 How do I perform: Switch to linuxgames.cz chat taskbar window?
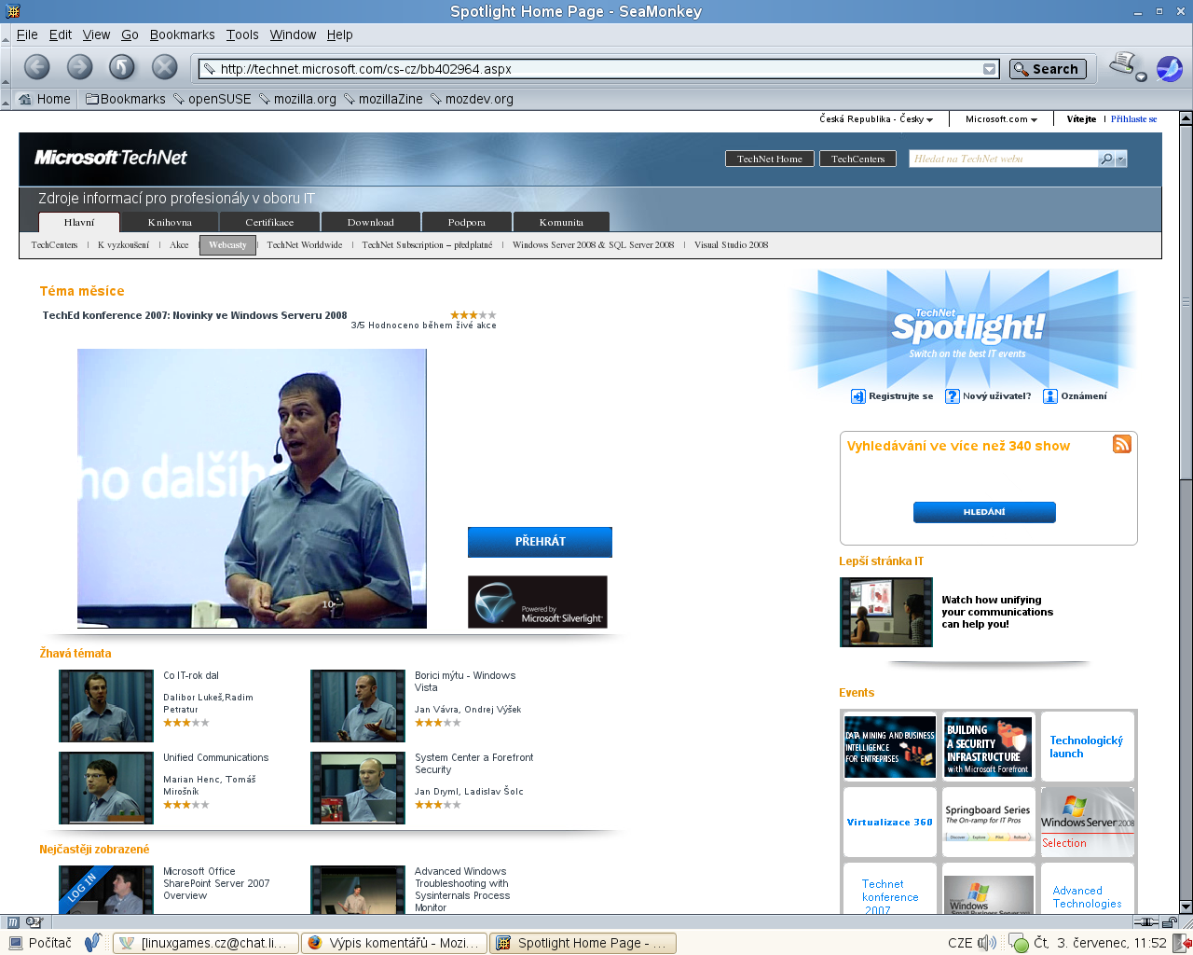[206, 943]
